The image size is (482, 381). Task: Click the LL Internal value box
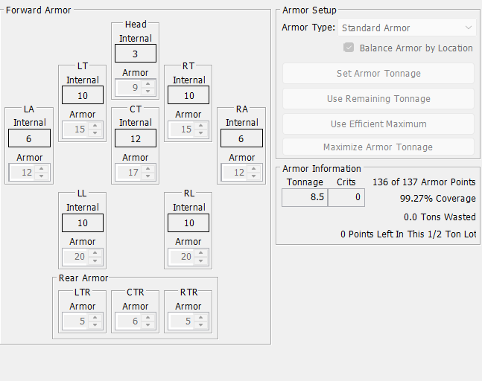tap(83, 223)
